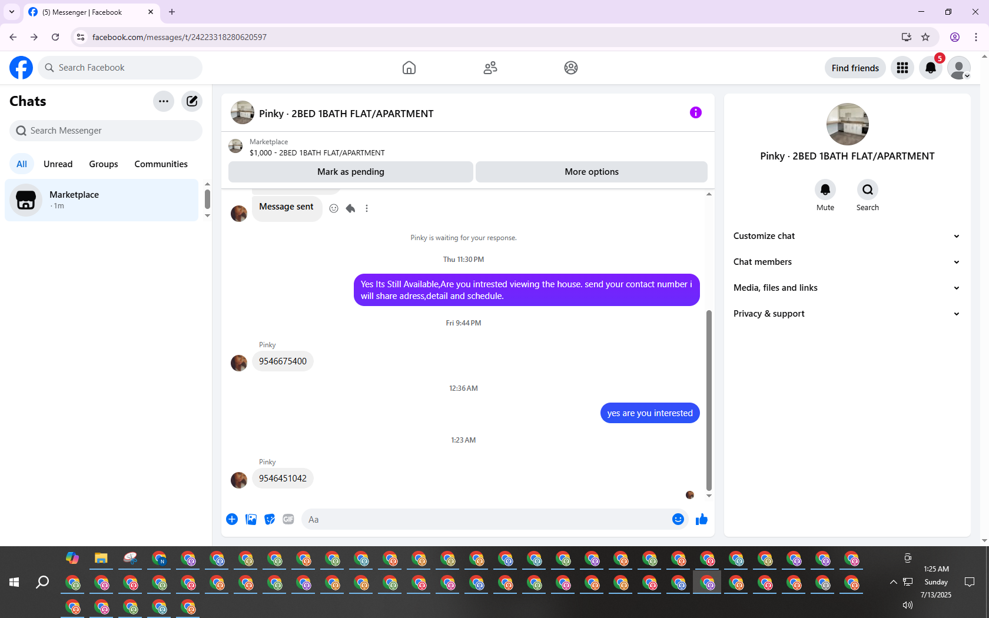The image size is (989, 618).
Task: Switch to Messenger Facebook browser tab
Action: coord(91,12)
